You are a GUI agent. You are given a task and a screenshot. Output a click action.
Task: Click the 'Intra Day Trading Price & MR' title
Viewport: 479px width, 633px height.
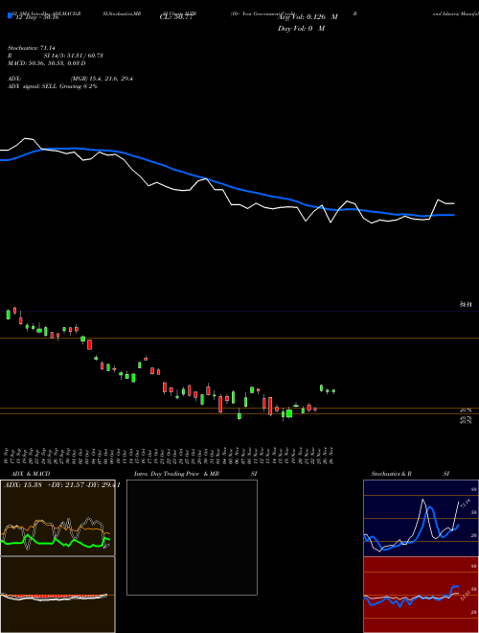click(176, 474)
